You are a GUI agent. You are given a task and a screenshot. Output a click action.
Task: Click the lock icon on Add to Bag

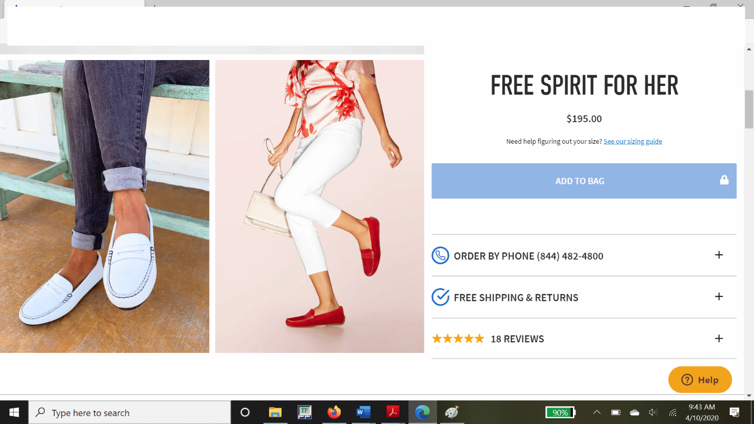click(x=724, y=180)
